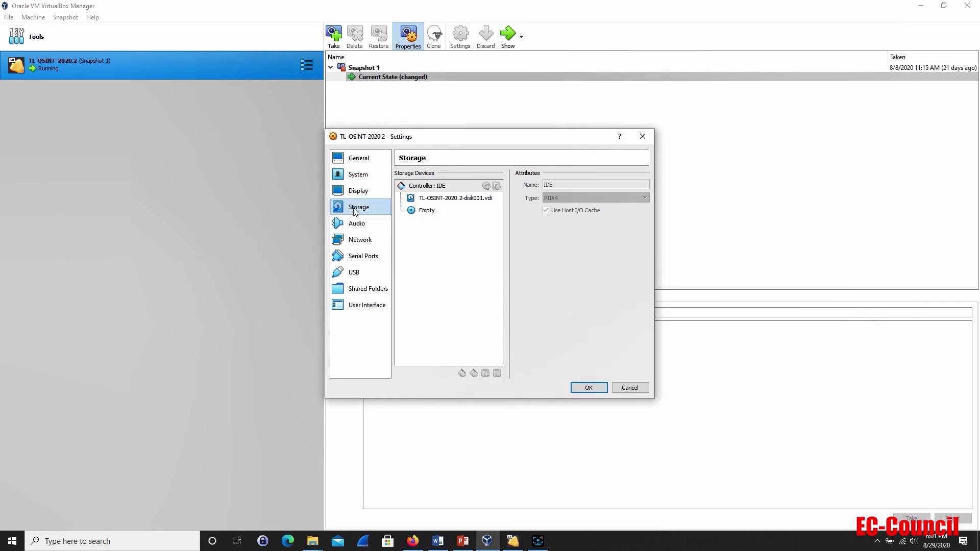980x551 pixels.
Task: Collapse the Snapshot 1 tree node
Action: click(331, 67)
